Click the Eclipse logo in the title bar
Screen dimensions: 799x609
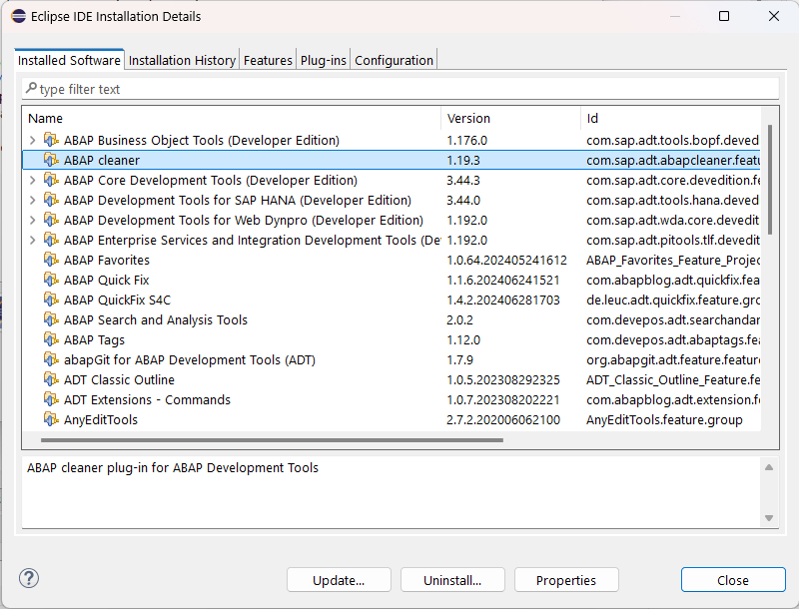(x=18, y=16)
